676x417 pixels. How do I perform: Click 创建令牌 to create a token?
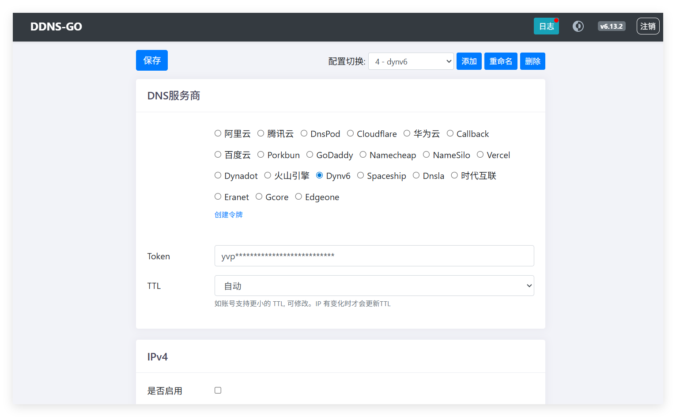pyautogui.click(x=228, y=215)
